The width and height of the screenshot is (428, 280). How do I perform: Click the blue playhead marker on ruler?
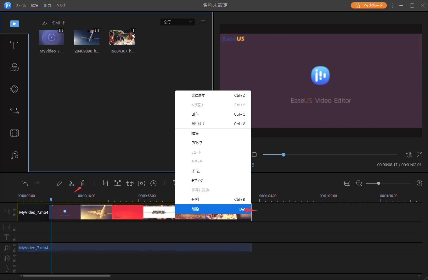coord(51,200)
